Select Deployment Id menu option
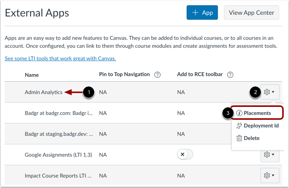The image size is (289, 188). coord(261,126)
